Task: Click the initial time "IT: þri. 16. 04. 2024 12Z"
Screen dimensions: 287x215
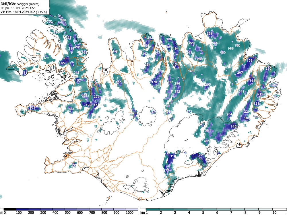Action: click(18, 8)
